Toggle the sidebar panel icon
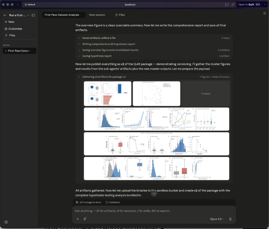The image size is (269, 229). 33,15
